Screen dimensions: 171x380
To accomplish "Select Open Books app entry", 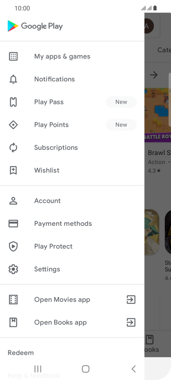I will 72,323.
